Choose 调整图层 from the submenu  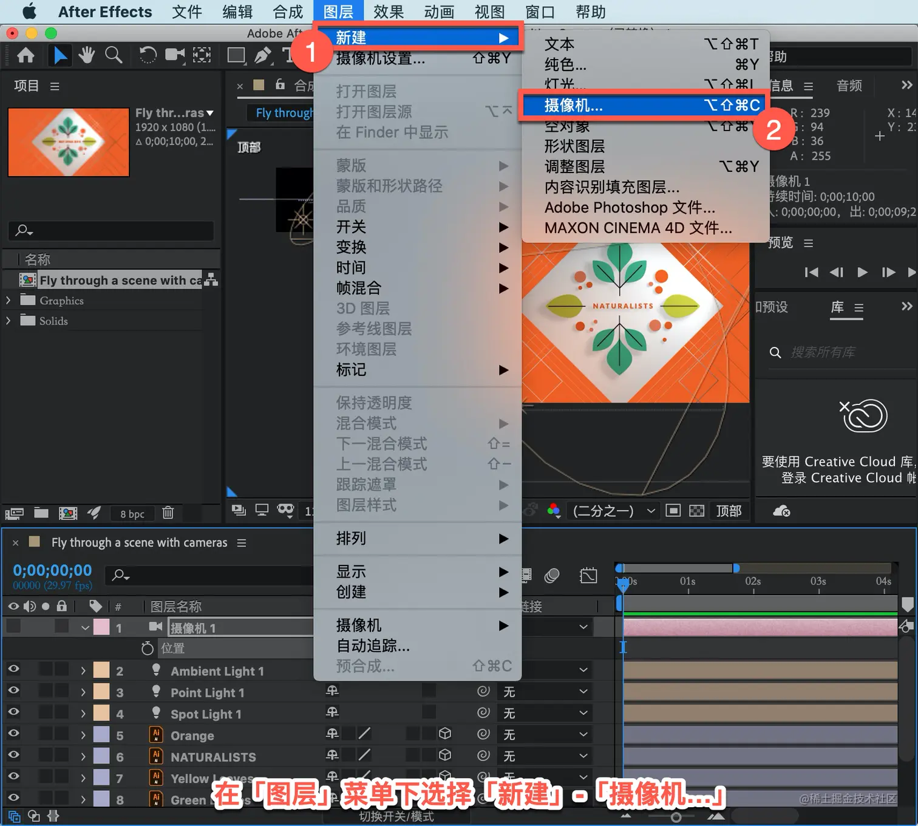click(646, 166)
